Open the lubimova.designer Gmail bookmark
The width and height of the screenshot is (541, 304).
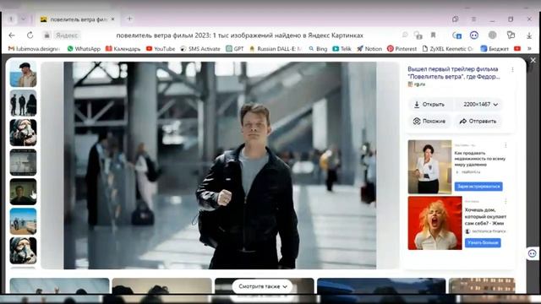(x=34, y=49)
